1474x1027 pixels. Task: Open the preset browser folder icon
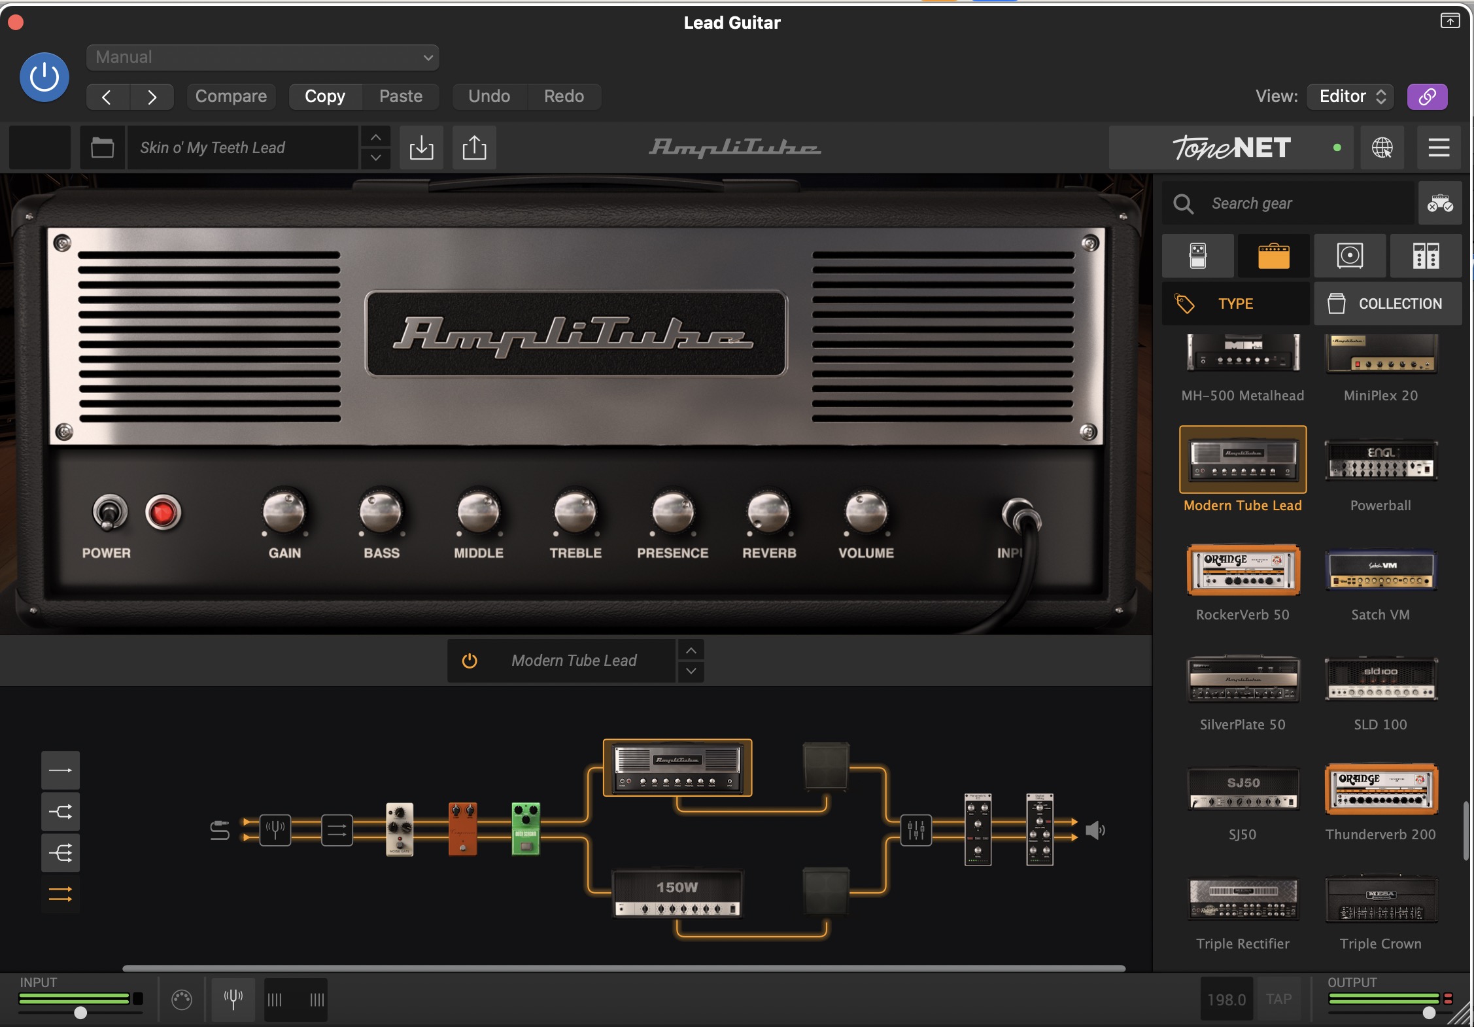tap(102, 147)
